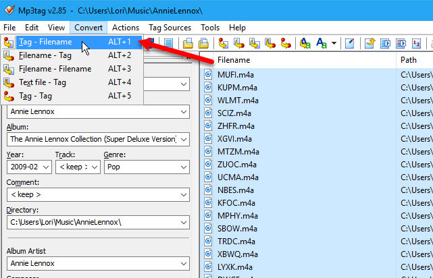Click the Path column header
Image resolution: width=433 pixels, height=278 pixels.
point(413,59)
